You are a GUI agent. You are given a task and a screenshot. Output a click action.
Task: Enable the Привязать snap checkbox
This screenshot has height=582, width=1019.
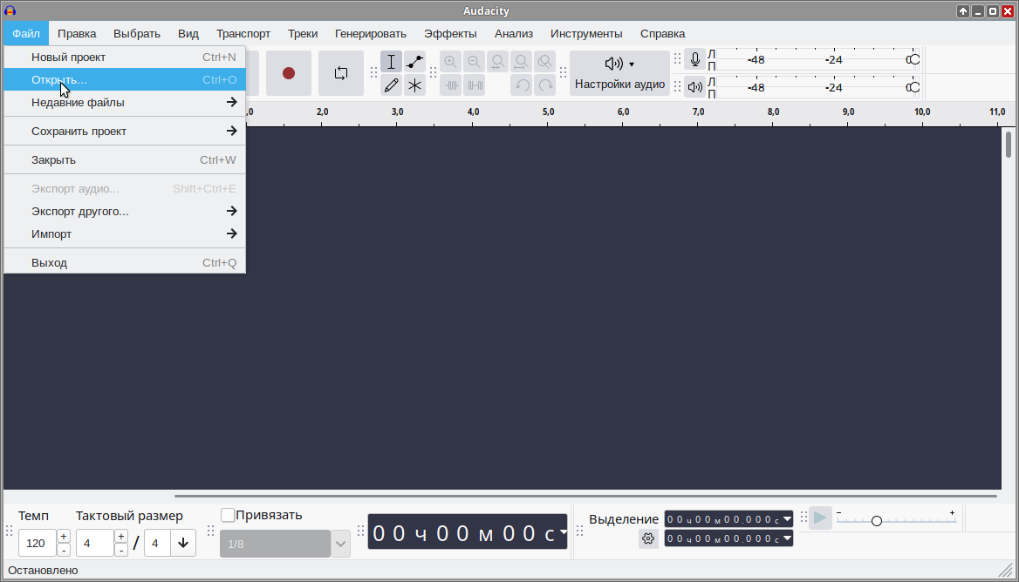tap(228, 515)
